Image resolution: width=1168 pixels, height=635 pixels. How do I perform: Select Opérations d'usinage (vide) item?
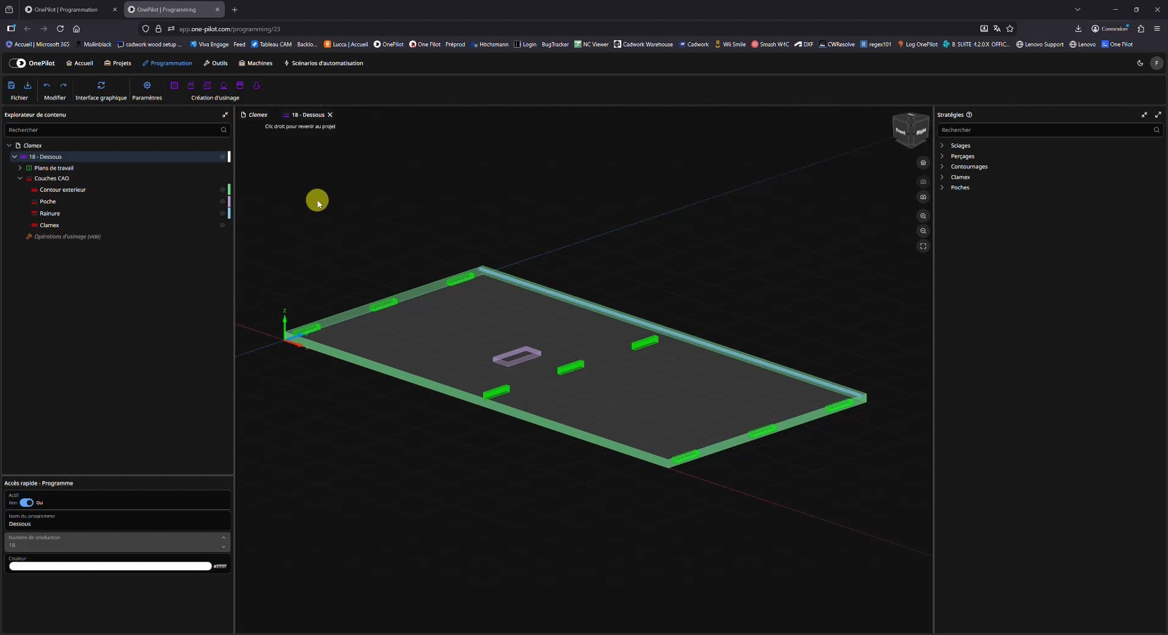[63, 237]
